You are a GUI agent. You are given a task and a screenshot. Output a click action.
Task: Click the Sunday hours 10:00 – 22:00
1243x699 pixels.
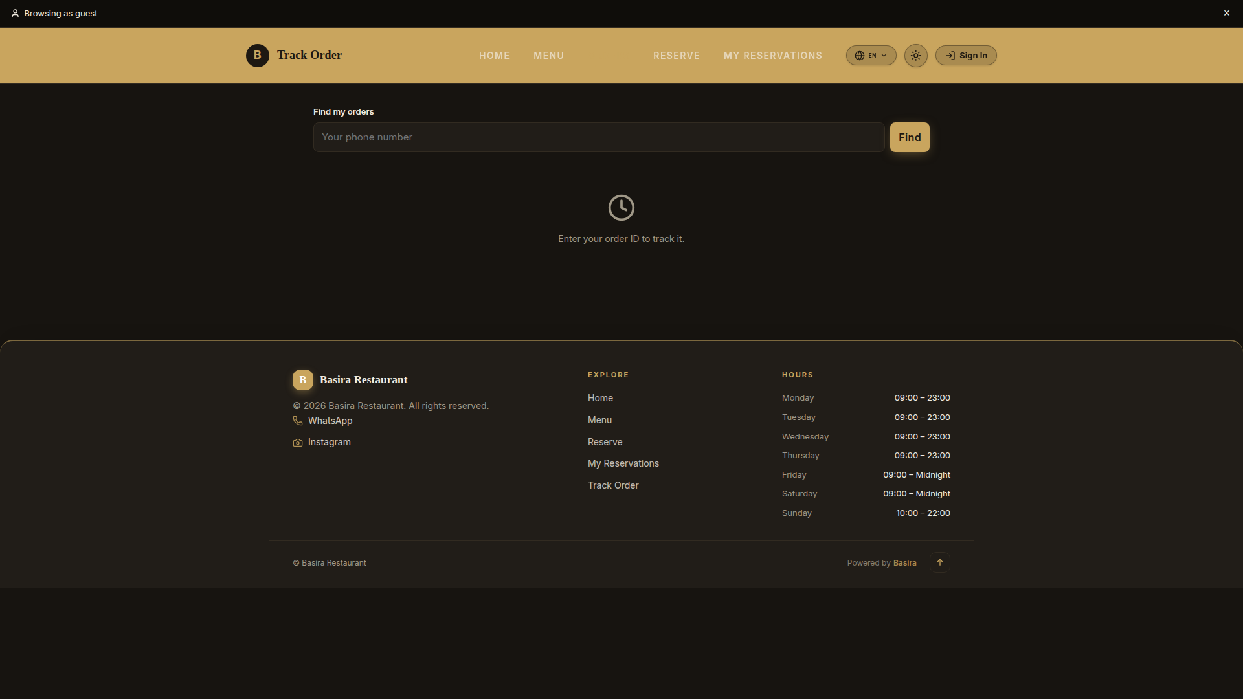[x=923, y=513]
